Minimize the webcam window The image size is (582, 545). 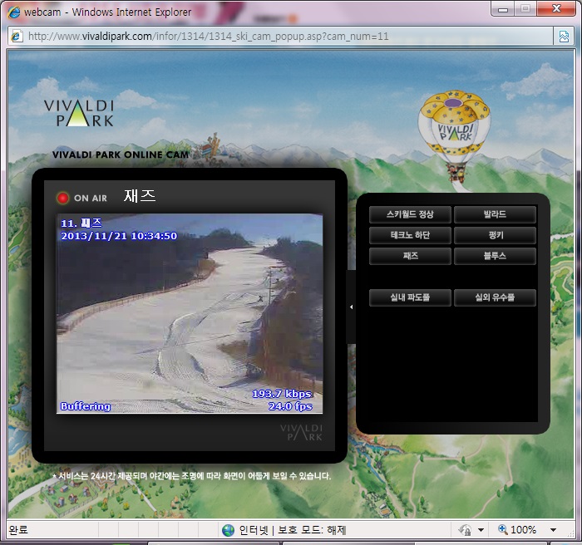click(502, 8)
